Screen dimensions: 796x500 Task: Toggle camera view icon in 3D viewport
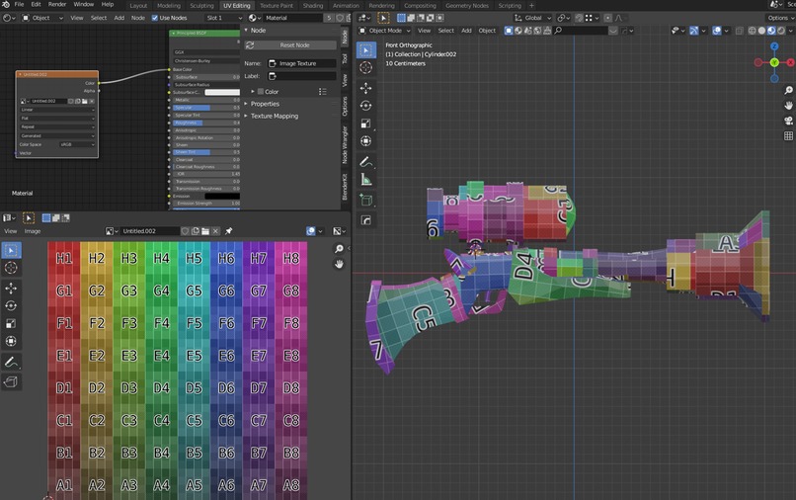point(788,121)
